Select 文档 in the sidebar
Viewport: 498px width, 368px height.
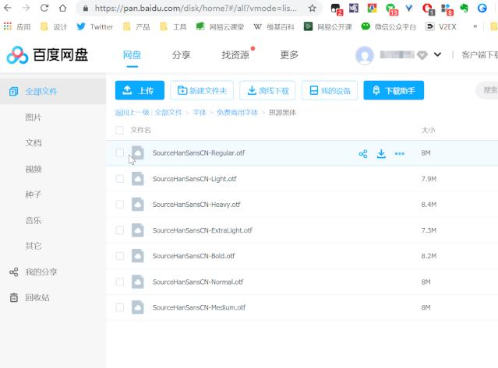coord(34,143)
